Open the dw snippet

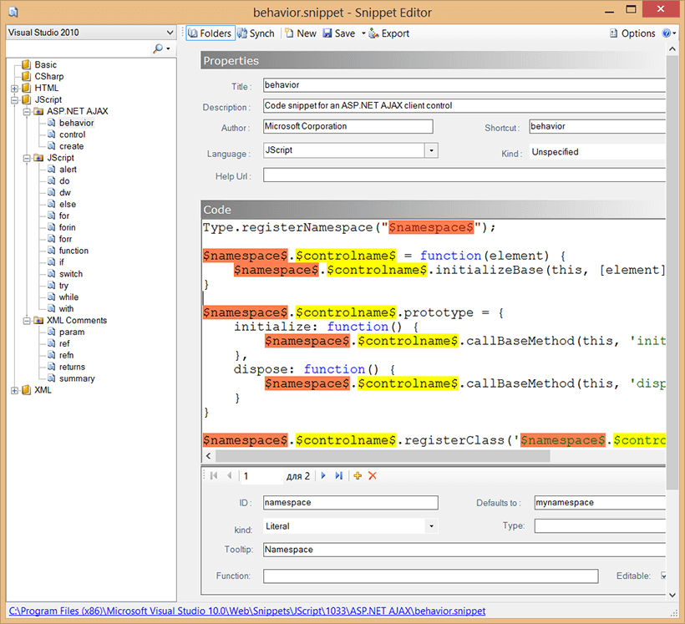click(x=64, y=193)
